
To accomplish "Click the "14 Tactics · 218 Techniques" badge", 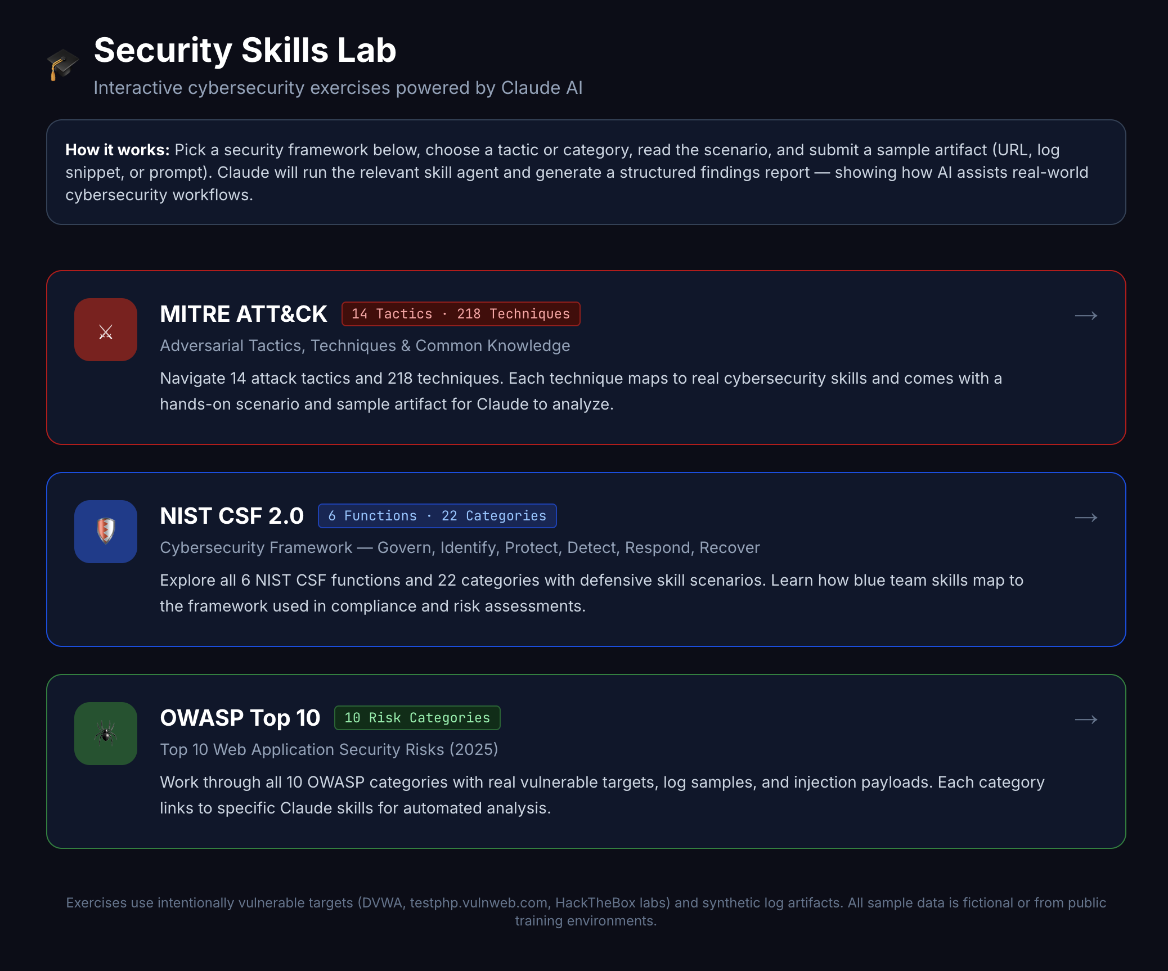I will pos(461,314).
